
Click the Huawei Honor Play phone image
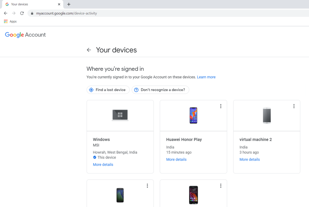(193, 115)
